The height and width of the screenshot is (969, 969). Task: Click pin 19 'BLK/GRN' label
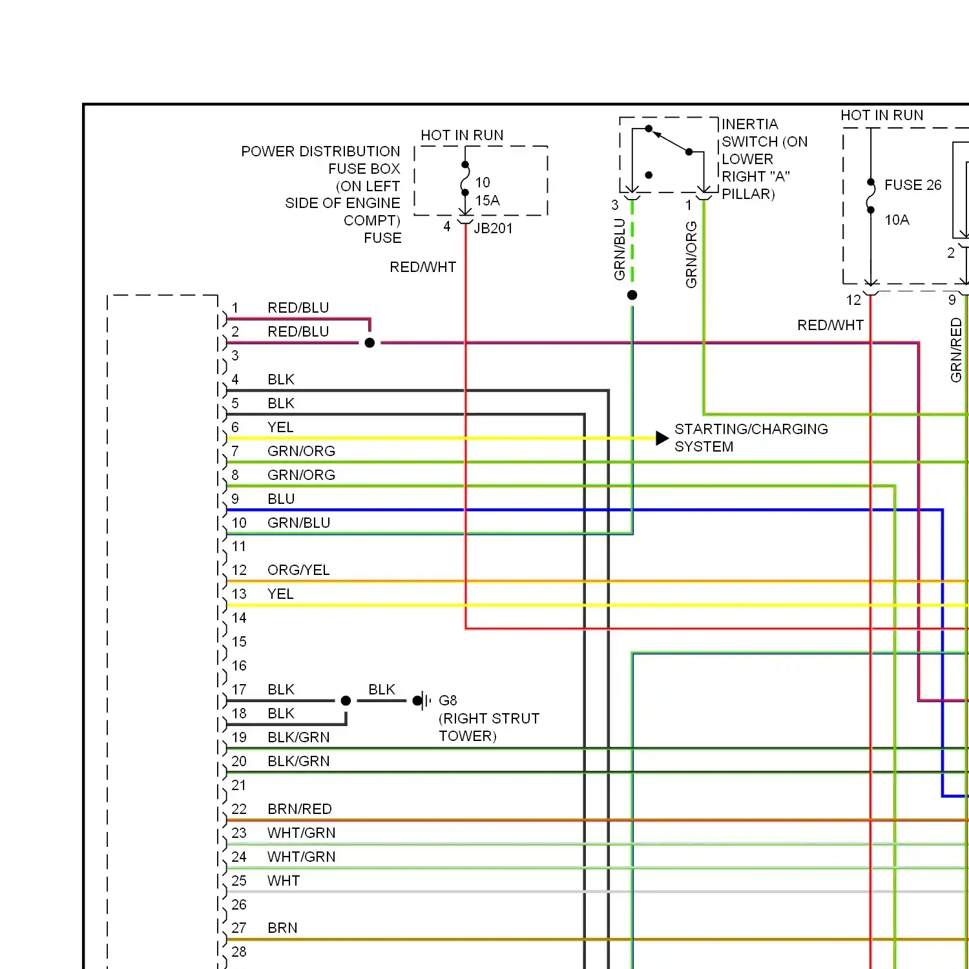(x=298, y=737)
